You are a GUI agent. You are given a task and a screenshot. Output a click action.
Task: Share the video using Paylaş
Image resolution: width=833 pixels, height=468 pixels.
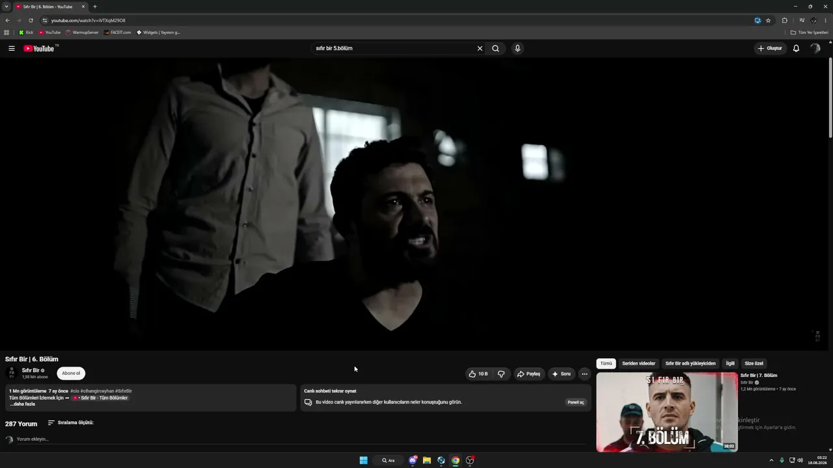click(529, 374)
